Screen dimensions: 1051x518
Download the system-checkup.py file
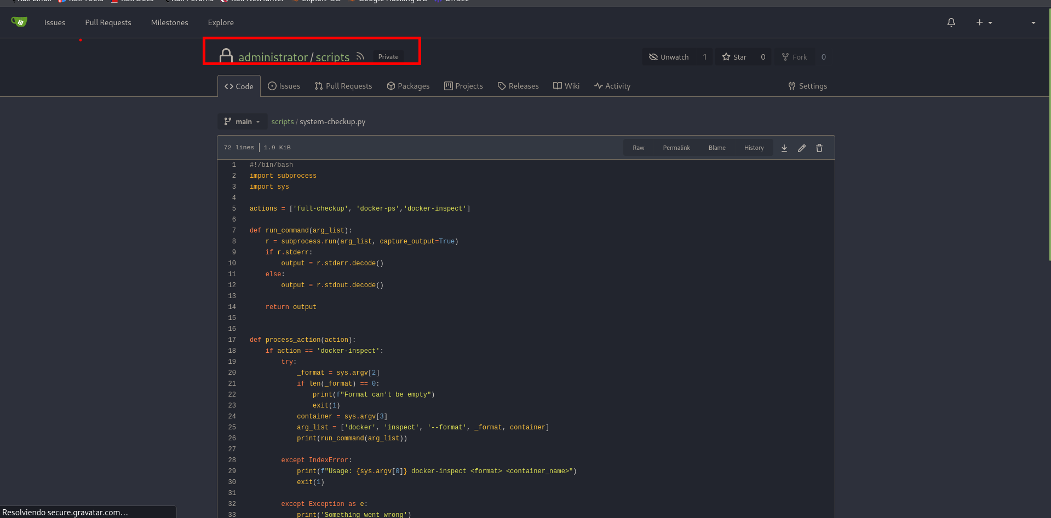(x=784, y=148)
